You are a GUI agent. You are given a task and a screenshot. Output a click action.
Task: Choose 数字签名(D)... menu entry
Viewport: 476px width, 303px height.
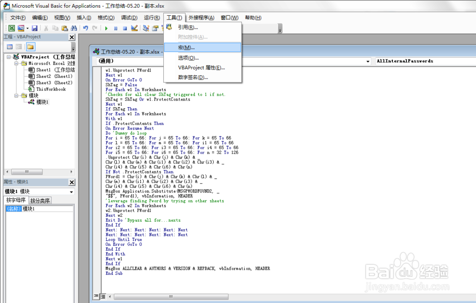point(202,77)
